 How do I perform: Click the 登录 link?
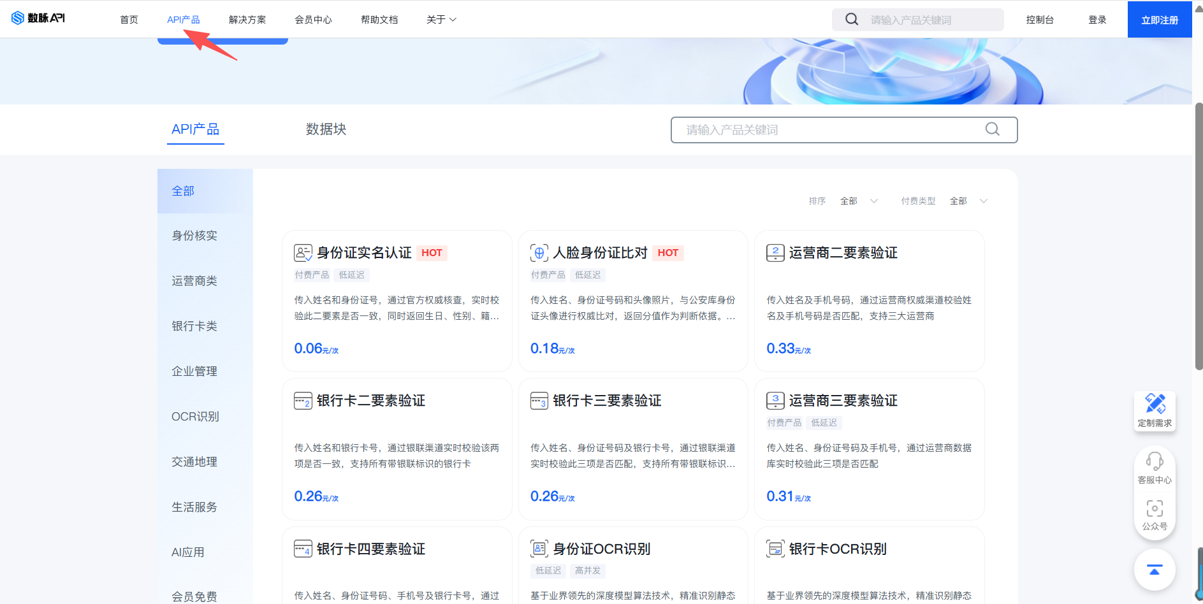(1097, 20)
